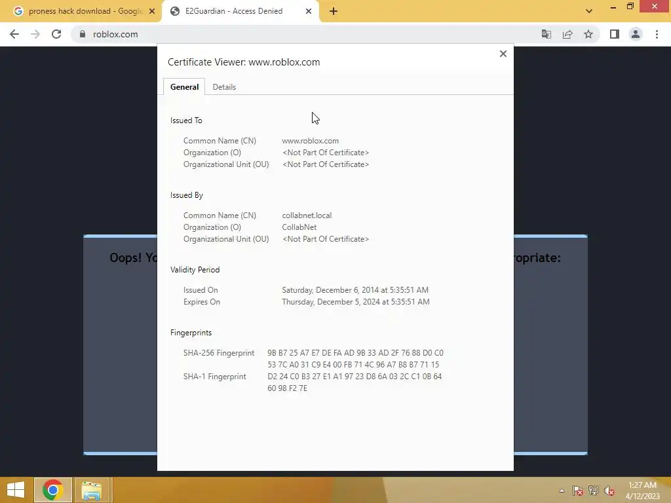The height and width of the screenshot is (503, 671).
Task: Open the network status tray icon
Action: click(594, 490)
